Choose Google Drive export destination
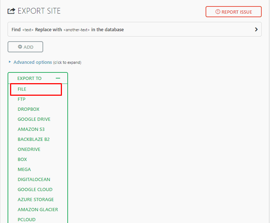The width and height of the screenshot is (270, 223). tap(34, 119)
